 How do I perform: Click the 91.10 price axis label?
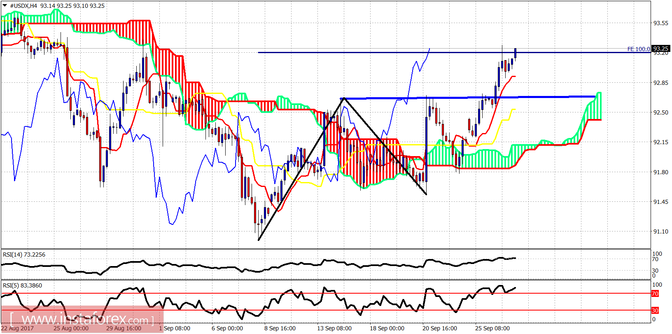point(661,231)
